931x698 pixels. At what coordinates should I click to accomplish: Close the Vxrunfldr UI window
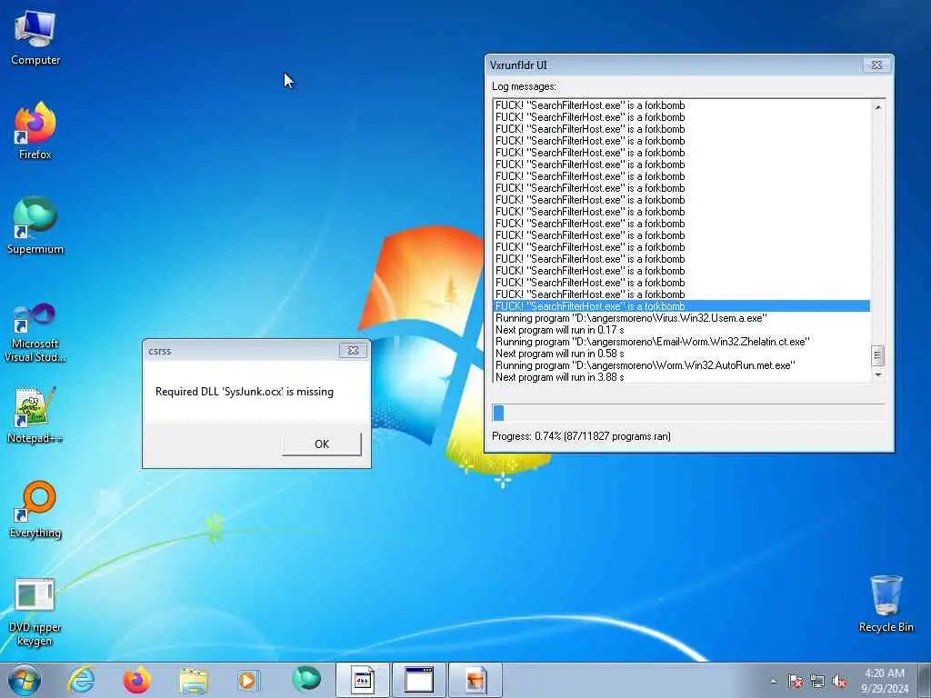point(876,65)
